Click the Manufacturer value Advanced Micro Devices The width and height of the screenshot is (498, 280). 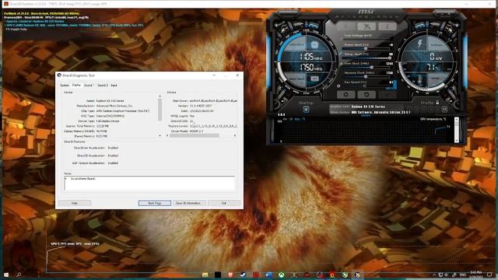[x=114, y=106]
